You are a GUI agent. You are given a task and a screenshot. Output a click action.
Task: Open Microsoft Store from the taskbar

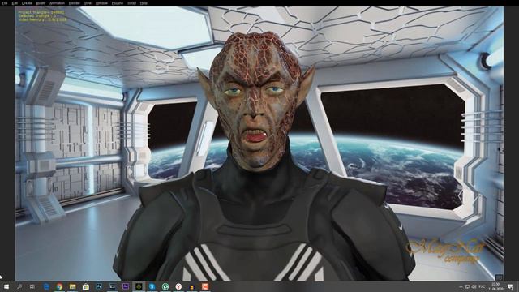coord(86,286)
